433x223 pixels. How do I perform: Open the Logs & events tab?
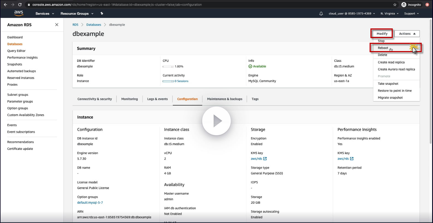157,99
